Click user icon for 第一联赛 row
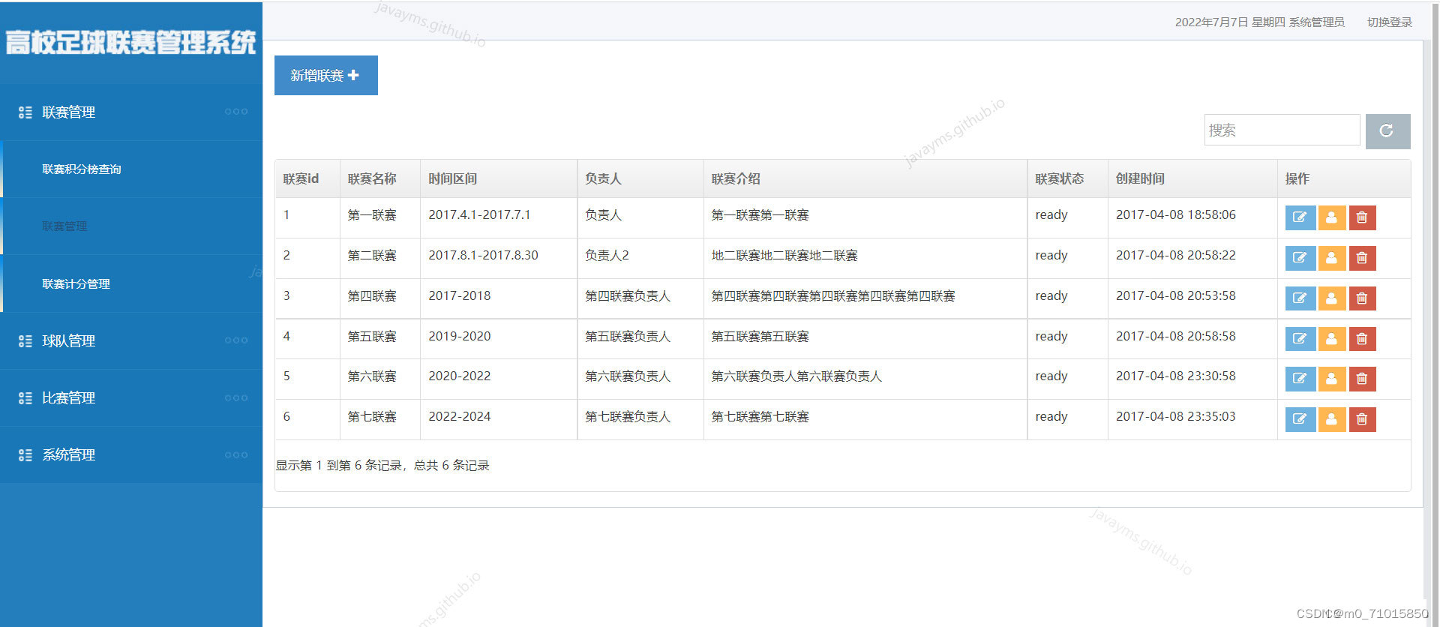 (x=1331, y=217)
